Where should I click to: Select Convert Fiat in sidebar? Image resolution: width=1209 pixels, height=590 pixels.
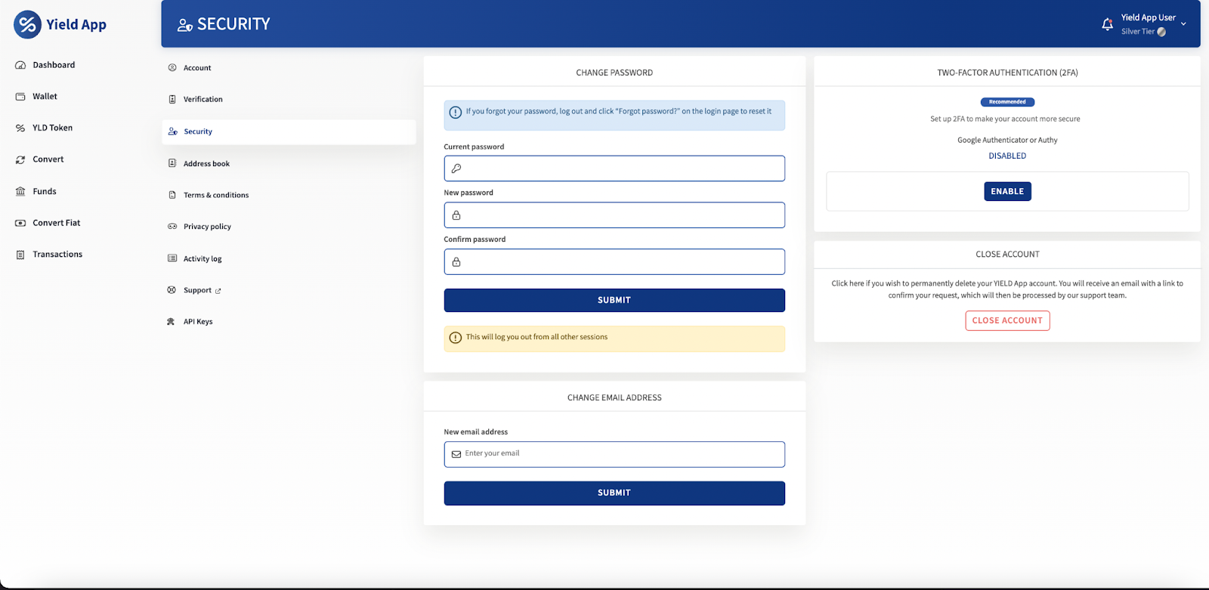click(56, 223)
